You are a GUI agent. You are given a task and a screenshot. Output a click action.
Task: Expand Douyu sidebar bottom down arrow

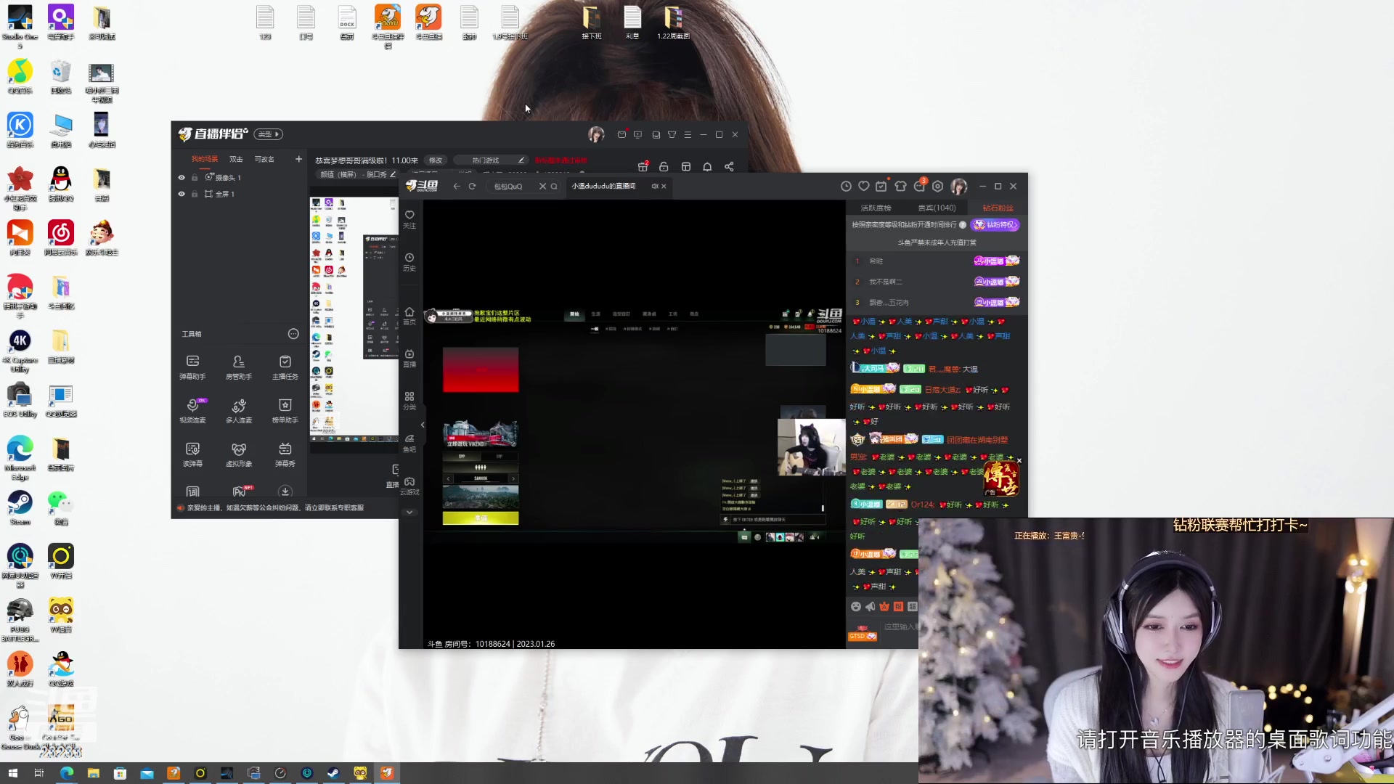pyautogui.click(x=409, y=513)
